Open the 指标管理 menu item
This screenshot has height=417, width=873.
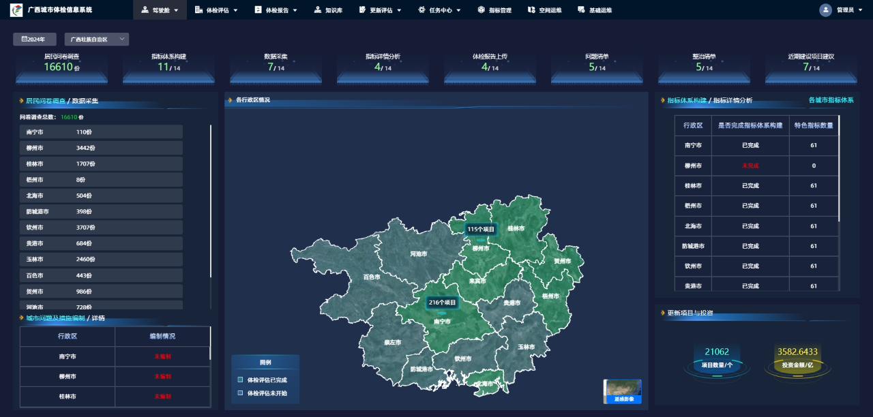pos(494,10)
